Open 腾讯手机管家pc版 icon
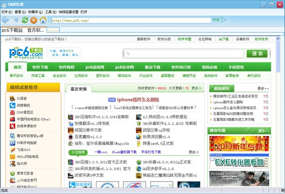This screenshot has width=285, height=194. [12, 136]
